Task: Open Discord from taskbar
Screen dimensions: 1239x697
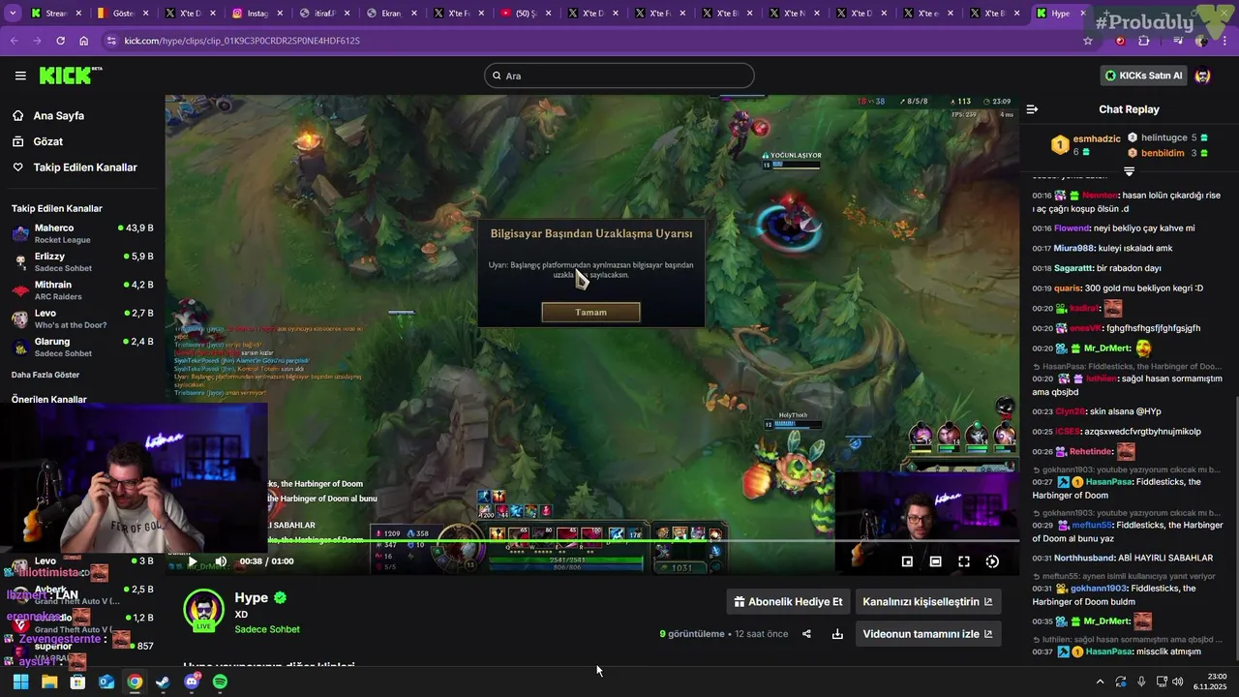Action: (192, 682)
